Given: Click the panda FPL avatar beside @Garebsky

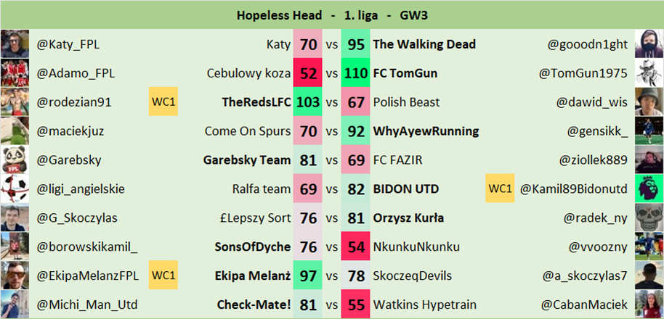Looking at the screenshot, I should pyautogui.click(x=15, y=160).
